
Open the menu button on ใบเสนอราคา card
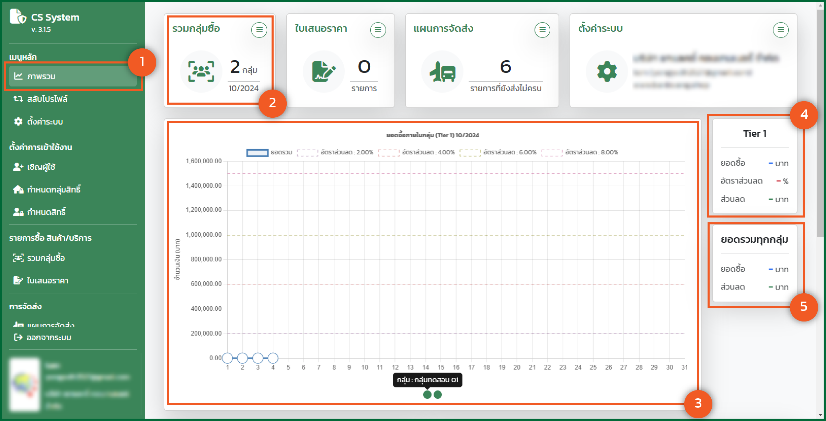pos(378,30)
